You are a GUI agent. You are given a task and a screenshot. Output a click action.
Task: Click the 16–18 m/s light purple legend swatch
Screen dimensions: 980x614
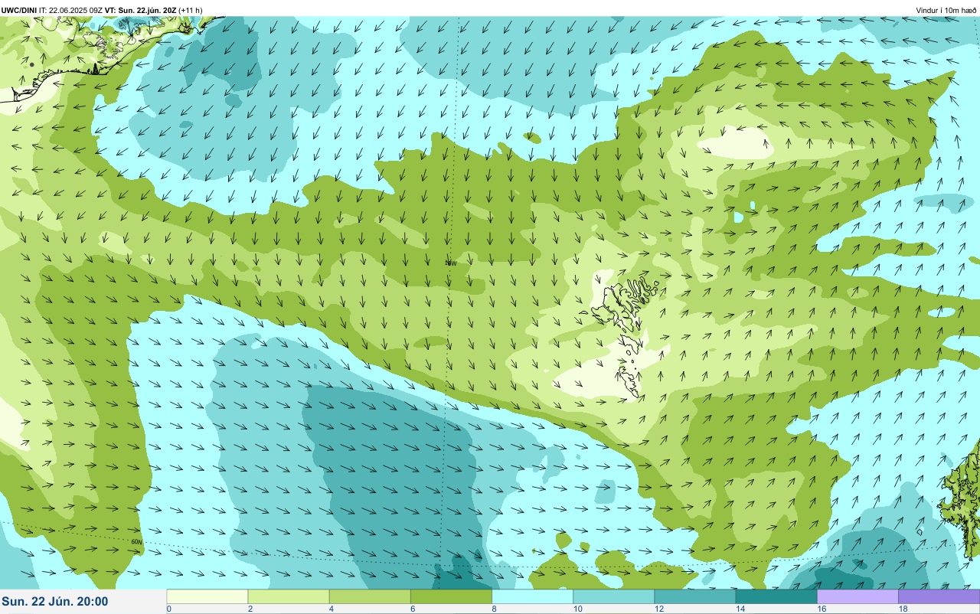[858, 596]
